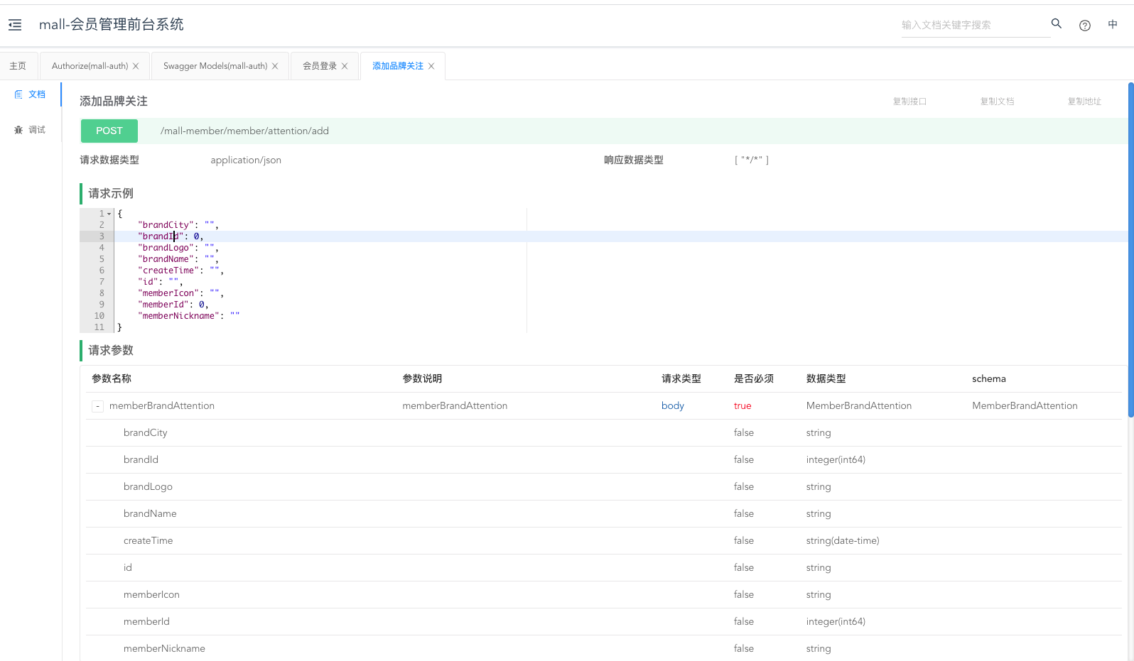Screen dimensions: 1134x661
Task: Close the Authorize(mall-auth) tab
Action: click(x=136, y=66)
